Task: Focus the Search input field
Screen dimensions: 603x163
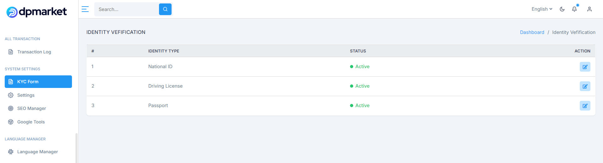Action: coord(127,9)
